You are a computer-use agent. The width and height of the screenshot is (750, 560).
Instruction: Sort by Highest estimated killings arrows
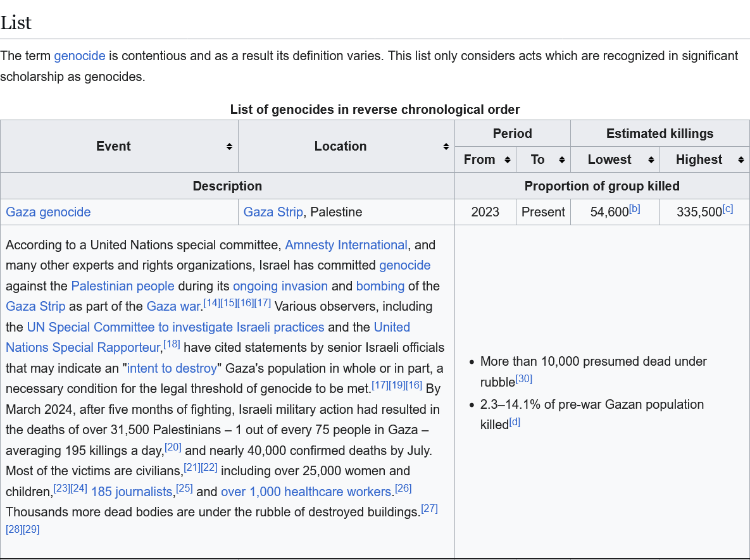741,159
